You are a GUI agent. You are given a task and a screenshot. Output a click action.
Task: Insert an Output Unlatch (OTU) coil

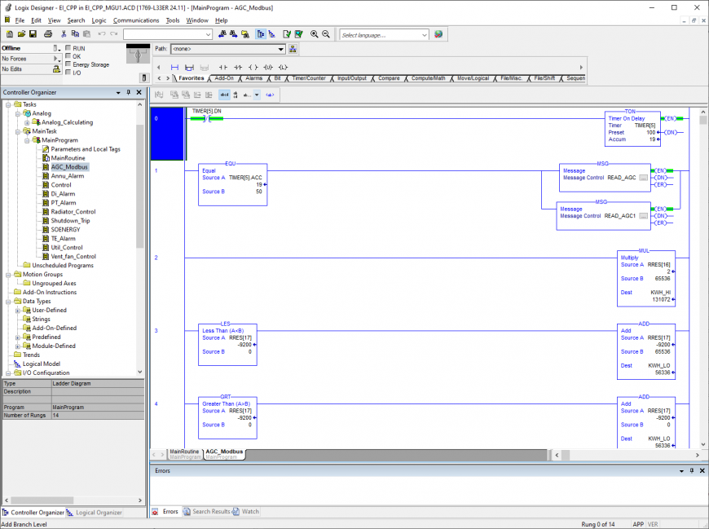pyautogui.click(x=268, y=68)
